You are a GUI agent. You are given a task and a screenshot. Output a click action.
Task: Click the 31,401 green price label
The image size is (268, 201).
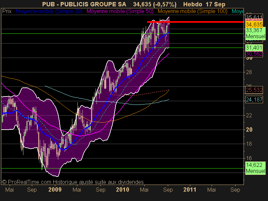pyautogui.click(x=254, y=48)
